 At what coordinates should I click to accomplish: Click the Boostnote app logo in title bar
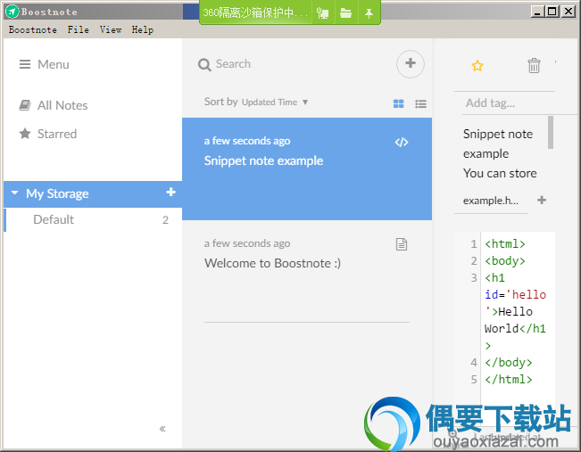coord(12,12)
